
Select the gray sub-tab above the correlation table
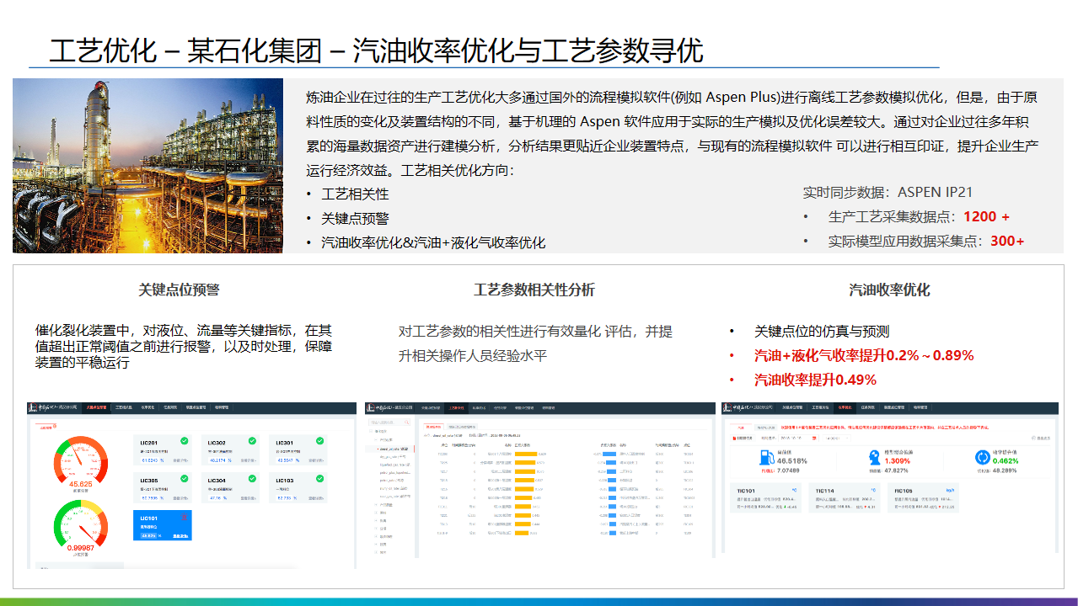462,427
